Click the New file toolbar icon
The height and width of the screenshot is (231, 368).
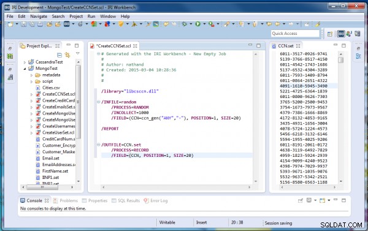[x=10, y=24]
